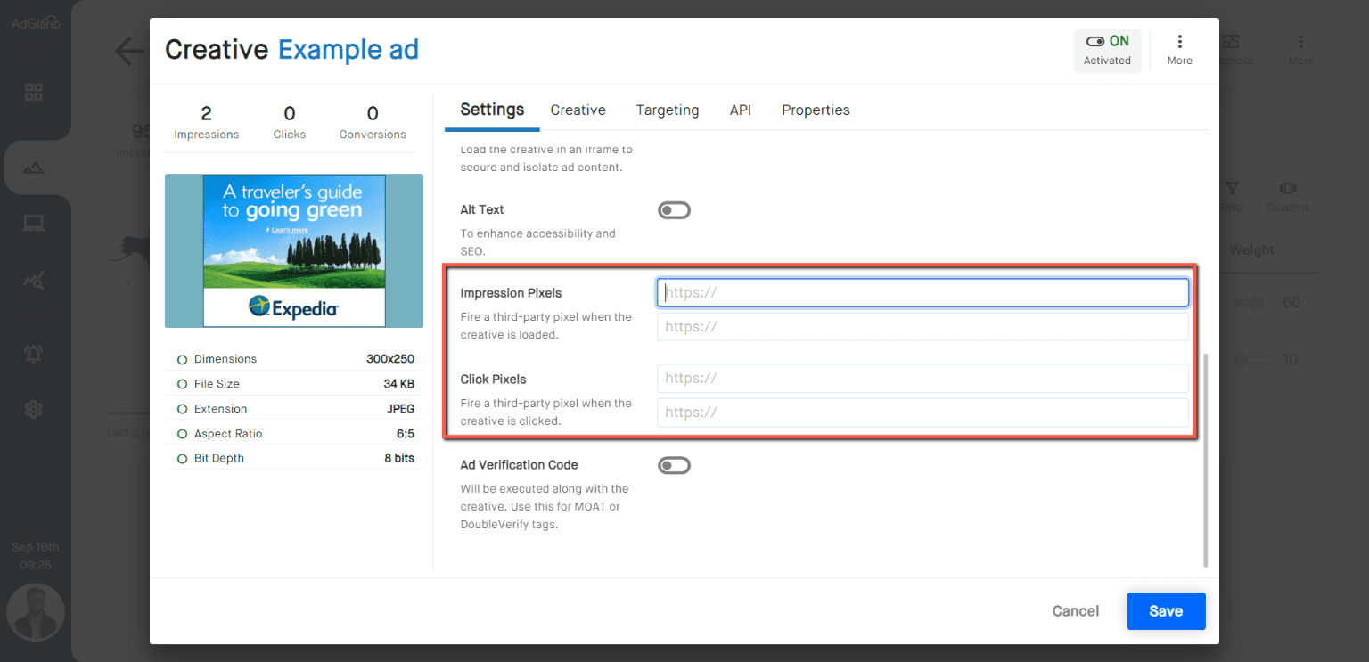
Task: Click the back arrow behind the dialog
Action: tap(130, 51)
